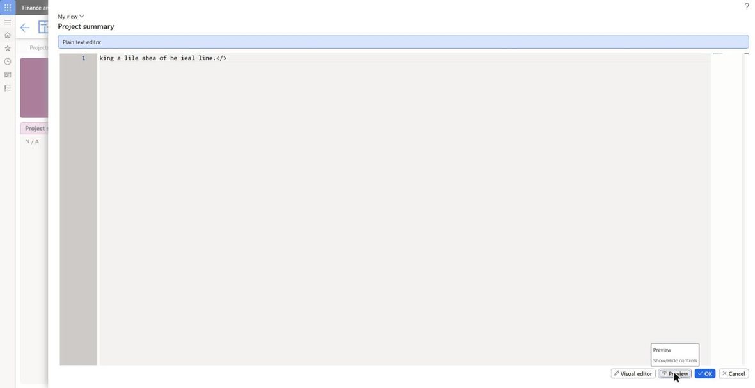Click the Cancel button
The image size is (755, 388).
pos(733,373)
